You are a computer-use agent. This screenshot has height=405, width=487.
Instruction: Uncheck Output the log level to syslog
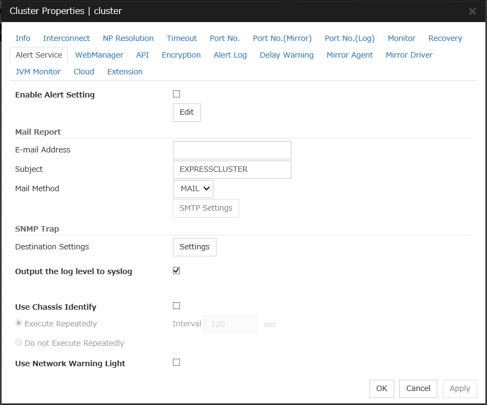pyautogui.click(x=176, y=271)
